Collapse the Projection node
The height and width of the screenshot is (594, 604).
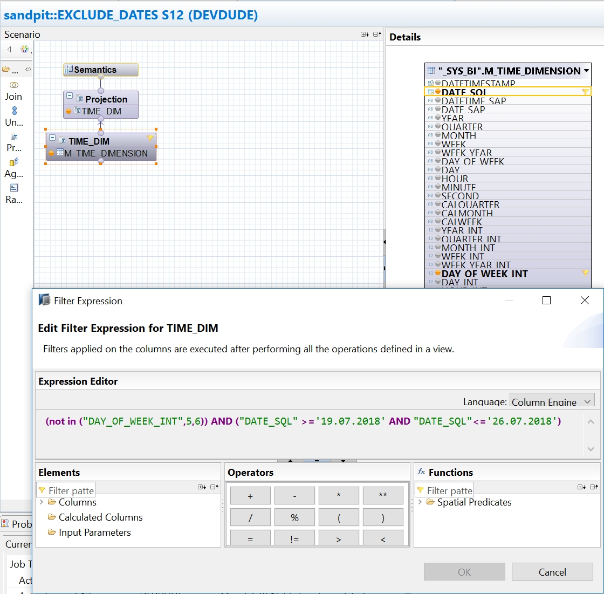coord(70,95)
